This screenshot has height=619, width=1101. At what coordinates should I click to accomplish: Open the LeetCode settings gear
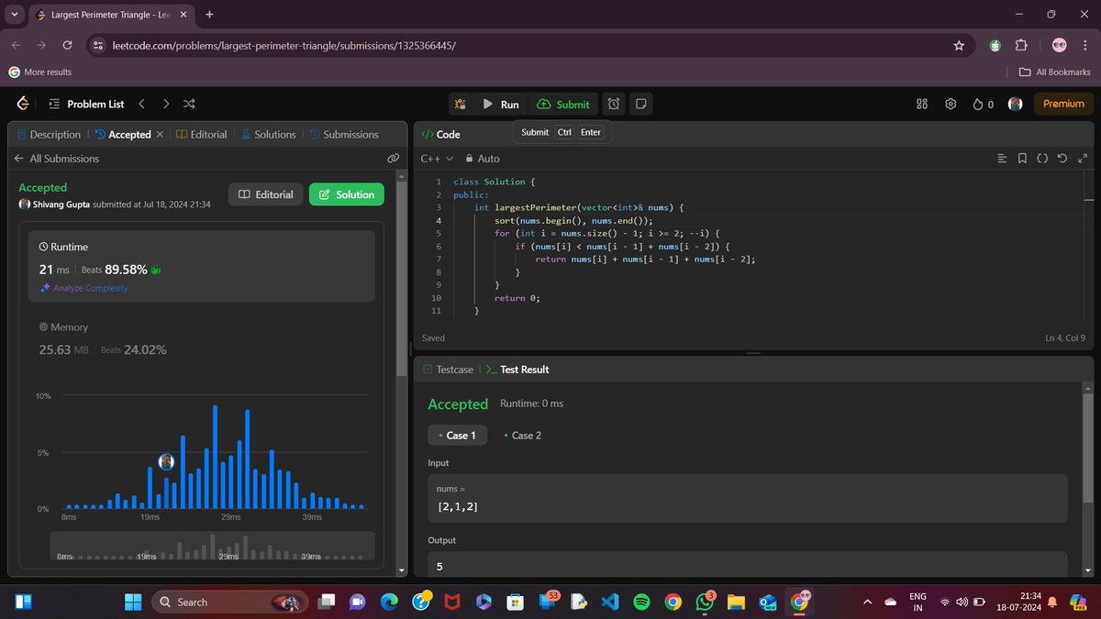coord(951,104)
